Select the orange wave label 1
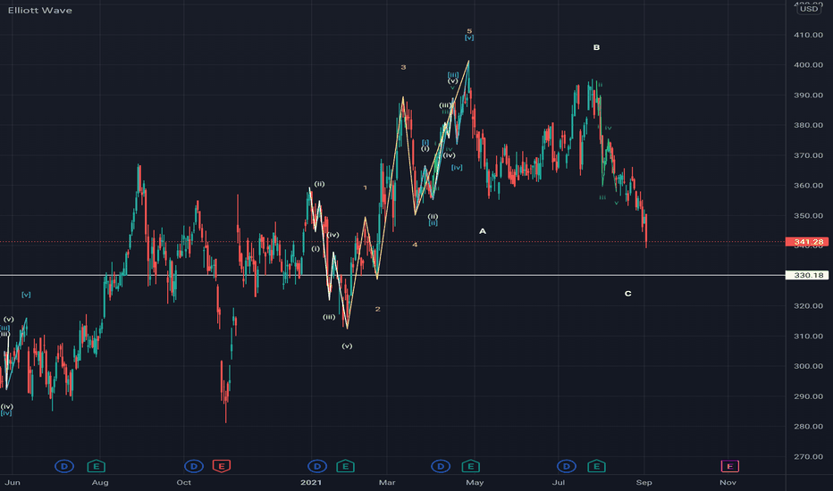 pos(365,187)
